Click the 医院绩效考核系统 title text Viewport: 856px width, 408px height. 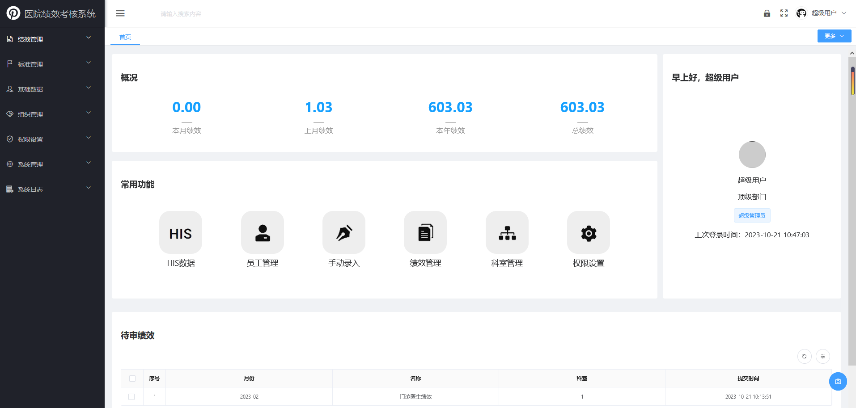click(x=60, y=14)
